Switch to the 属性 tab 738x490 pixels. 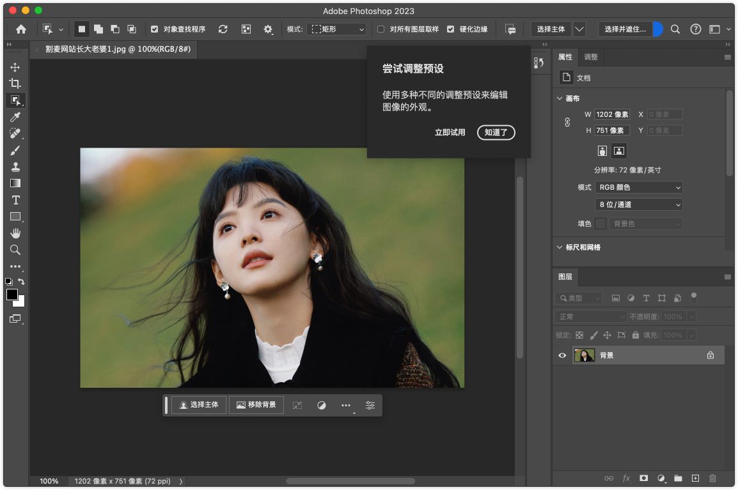[x=565, y=57]
